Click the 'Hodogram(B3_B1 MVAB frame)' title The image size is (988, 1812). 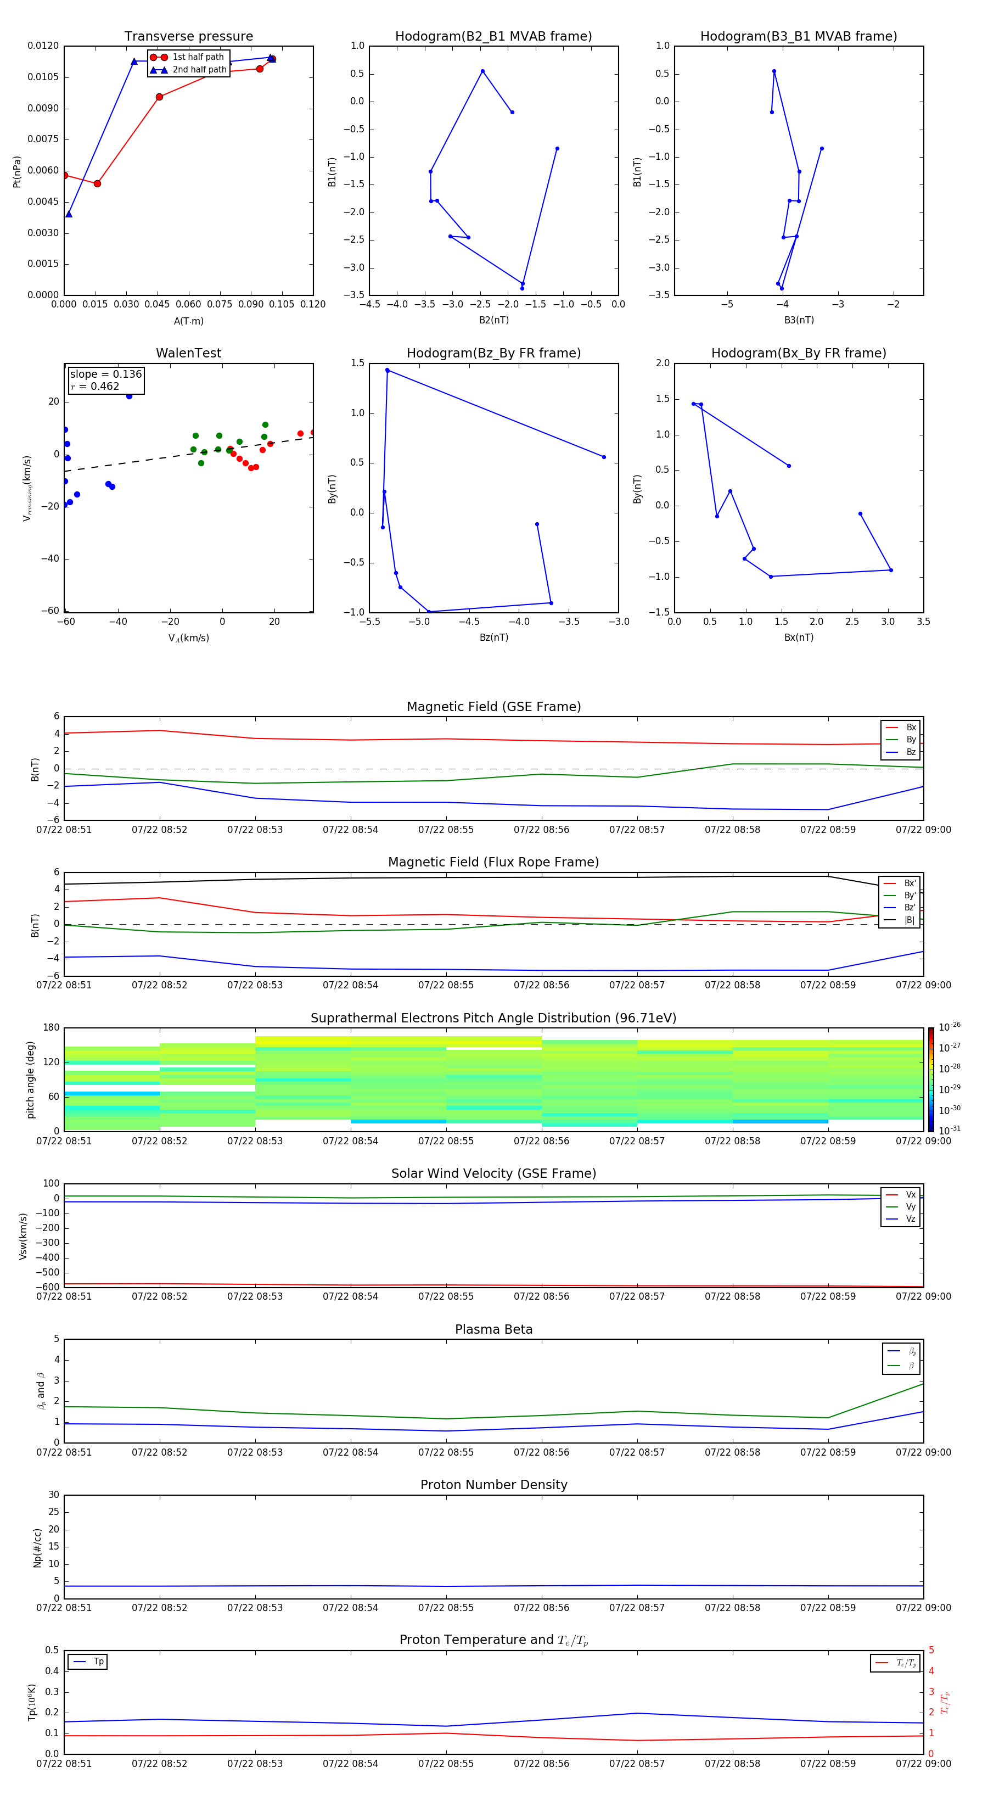point(799,37)
